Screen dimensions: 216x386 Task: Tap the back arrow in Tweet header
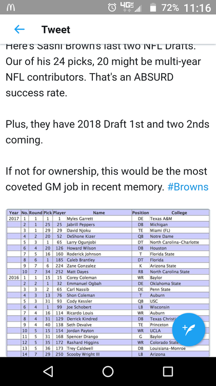19,29
